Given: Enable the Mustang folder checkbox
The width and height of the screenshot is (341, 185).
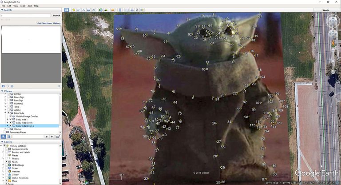Looking at the screenshot, I should click(x=9, y=104).
